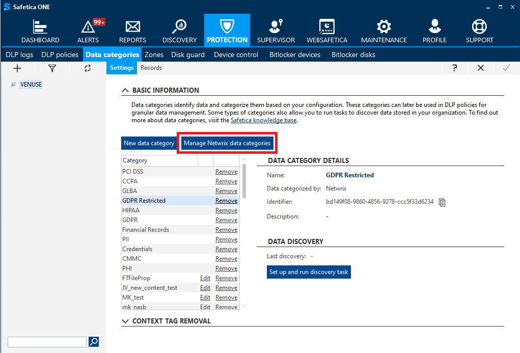Click the filter funnel icon
Screen dimensions: 520x353
pyautogui.click(x=52, y=68)
